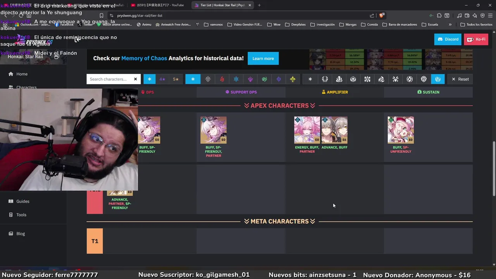Filter by Quantum element icon
496x279 pixels.
pos(279,79)
